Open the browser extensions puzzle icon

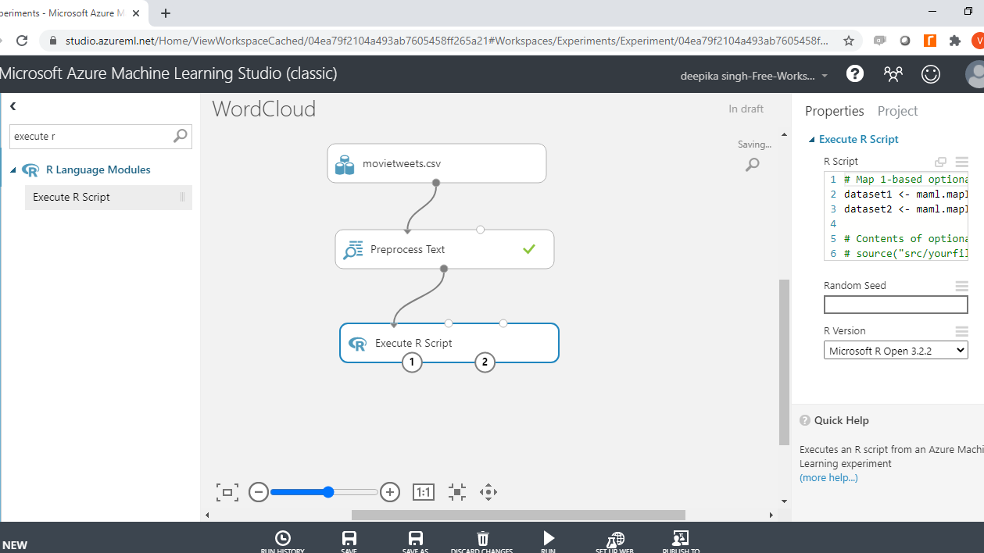[x=954, y=41]
